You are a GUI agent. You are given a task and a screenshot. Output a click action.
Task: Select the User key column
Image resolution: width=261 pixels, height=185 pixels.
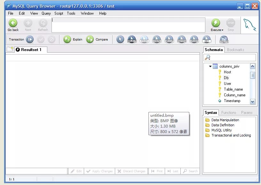(227, 84)
